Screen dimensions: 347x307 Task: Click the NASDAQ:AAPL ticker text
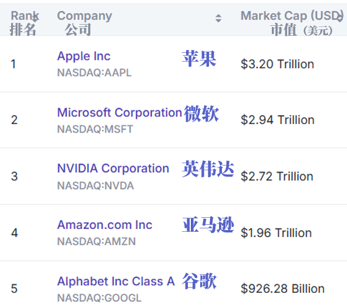(95, 73)
